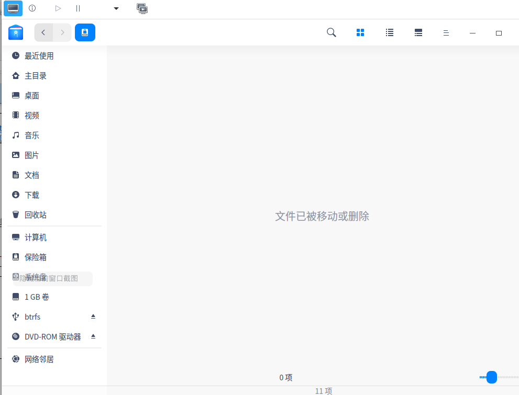The width and height of the screenshot is (519, 395).
Task: Open the file manager main menu
Action: 446,32
